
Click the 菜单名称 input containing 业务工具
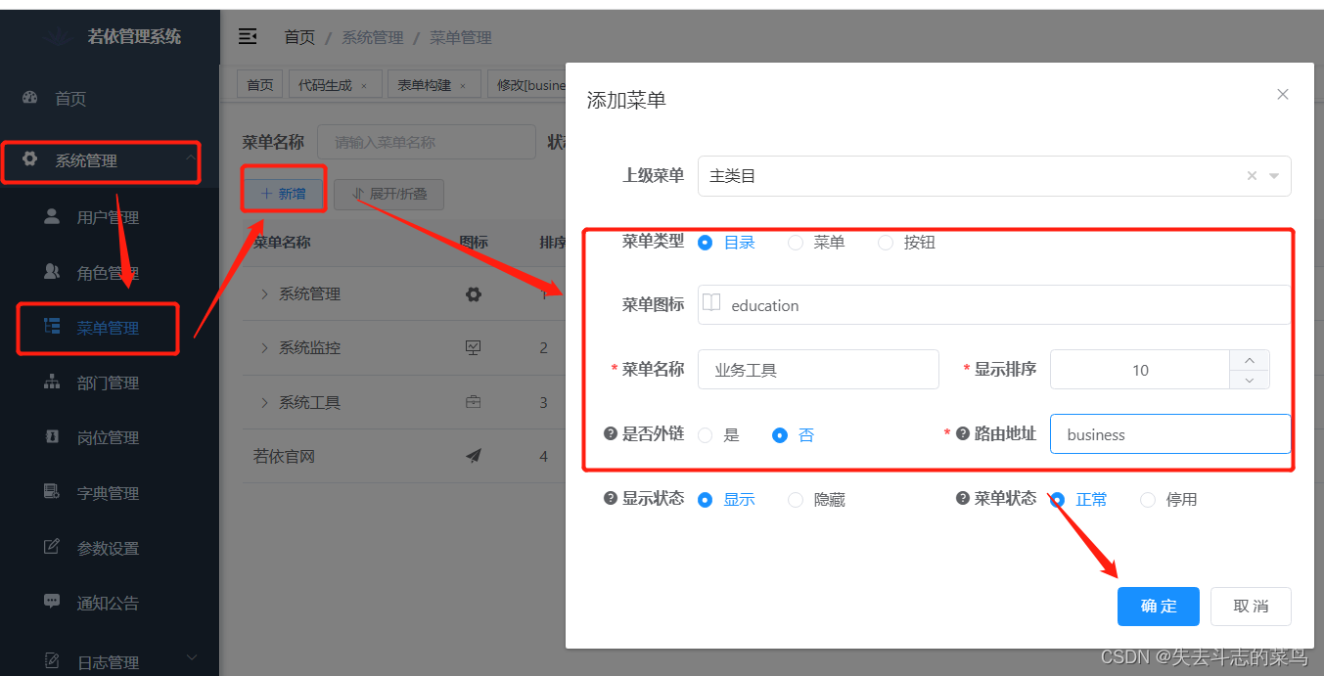pyautogui.click(x=818, y=369)
